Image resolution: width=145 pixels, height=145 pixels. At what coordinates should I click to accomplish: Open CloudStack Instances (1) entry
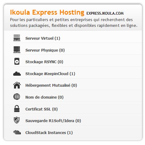pyautogui.click(x=49, y=133)
